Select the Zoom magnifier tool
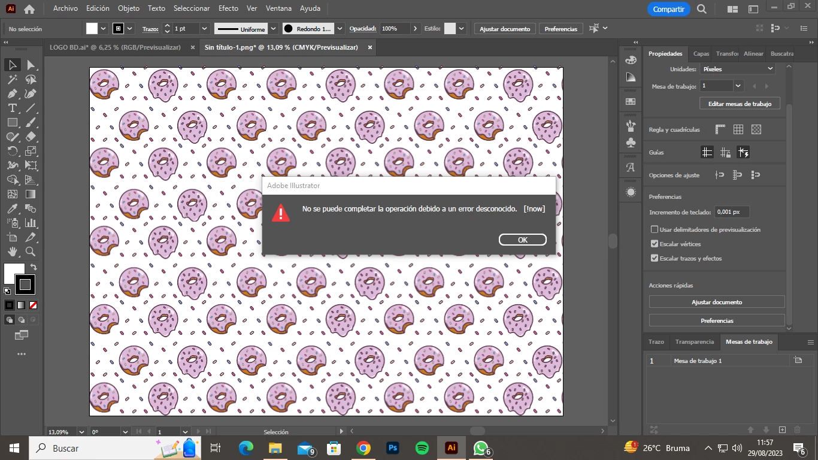The height and width of the screenshot is (460, 818). pyautogui.click(x=31, y=252)
